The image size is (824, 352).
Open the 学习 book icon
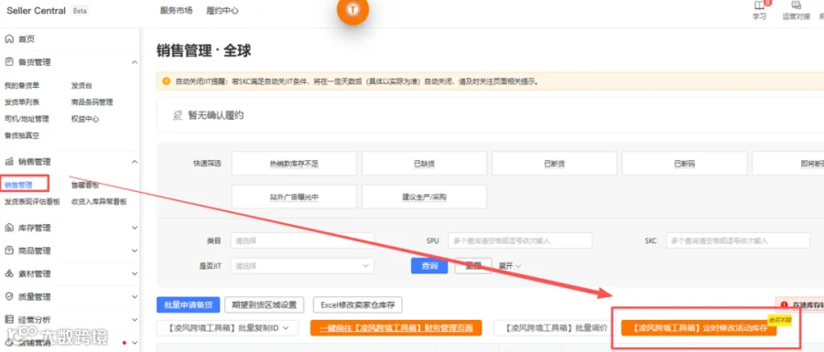[759, 5]
